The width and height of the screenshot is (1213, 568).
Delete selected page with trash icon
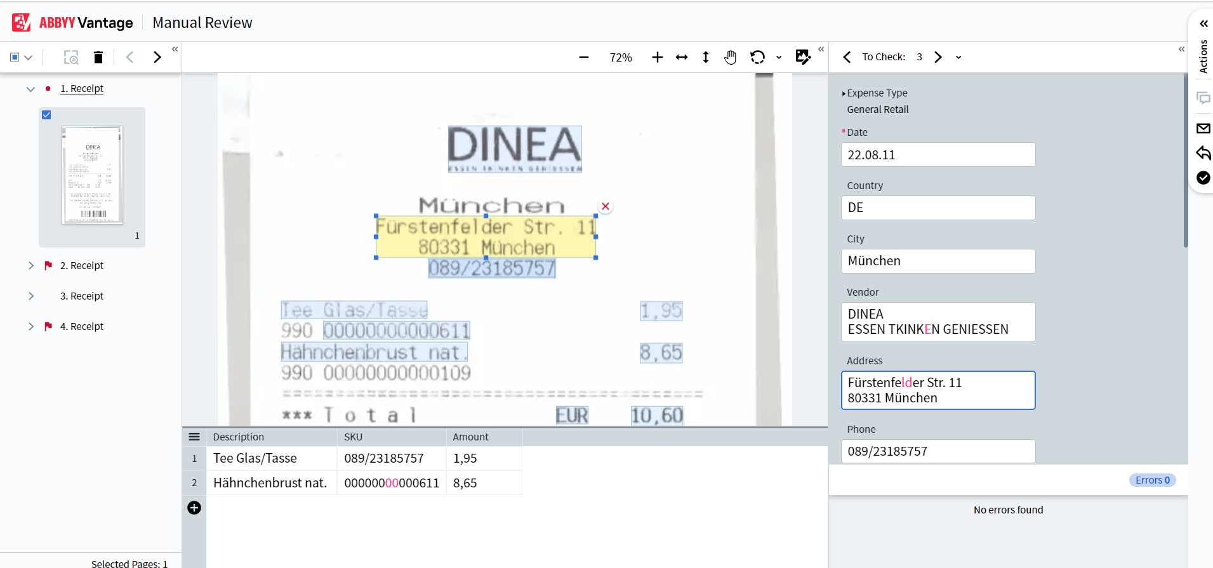tap(98, 57)
